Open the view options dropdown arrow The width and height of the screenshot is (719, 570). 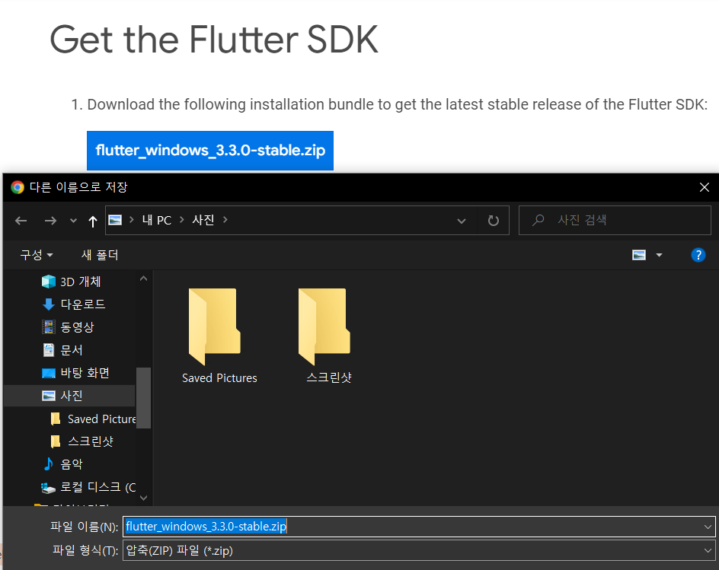pyautogui.click(x=660, y=255)
